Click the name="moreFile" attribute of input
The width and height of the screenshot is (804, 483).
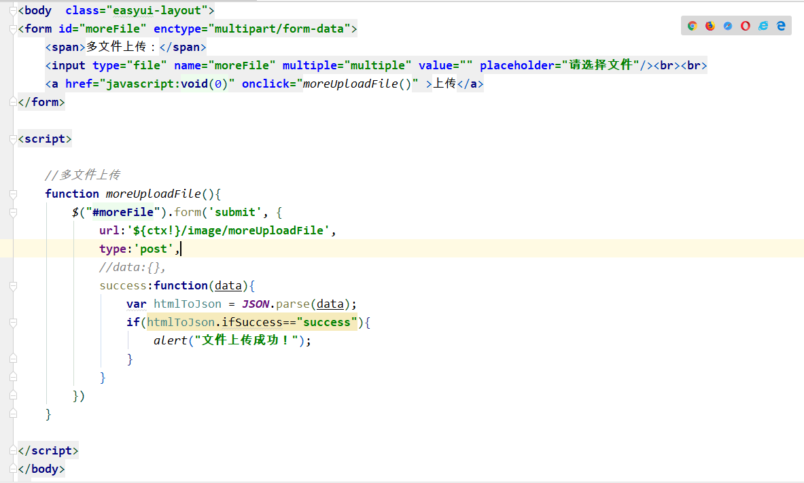tap(224, 66)
